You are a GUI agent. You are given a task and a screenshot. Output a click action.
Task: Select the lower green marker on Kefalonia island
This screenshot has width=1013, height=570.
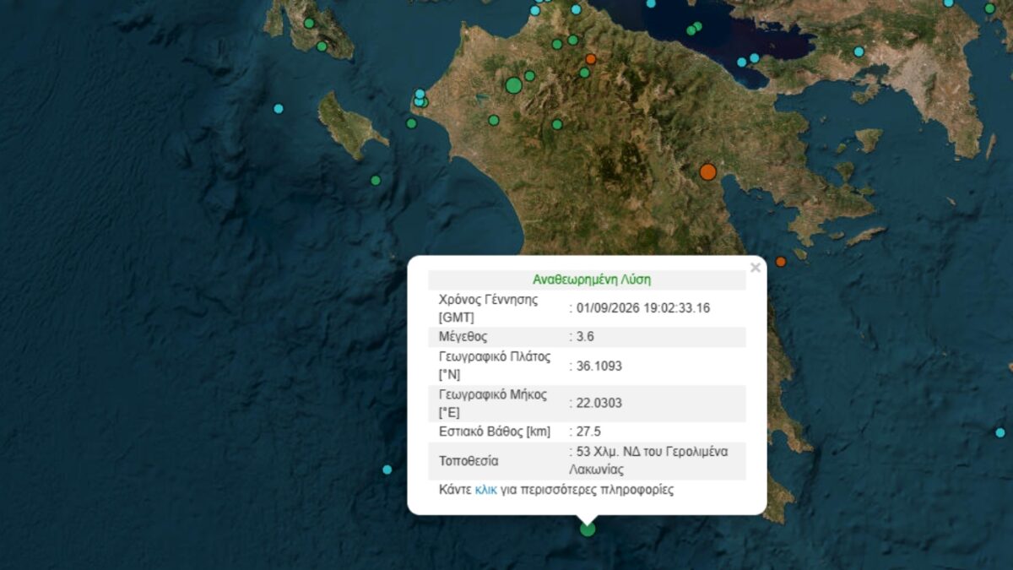pos(322,46)
